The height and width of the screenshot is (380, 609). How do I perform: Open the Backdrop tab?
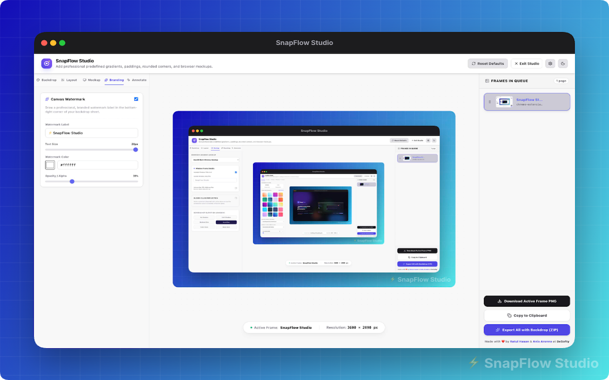47,80
